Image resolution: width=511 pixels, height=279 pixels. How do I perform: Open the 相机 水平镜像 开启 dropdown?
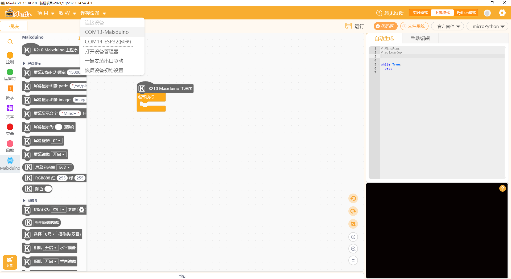(51, 248)
